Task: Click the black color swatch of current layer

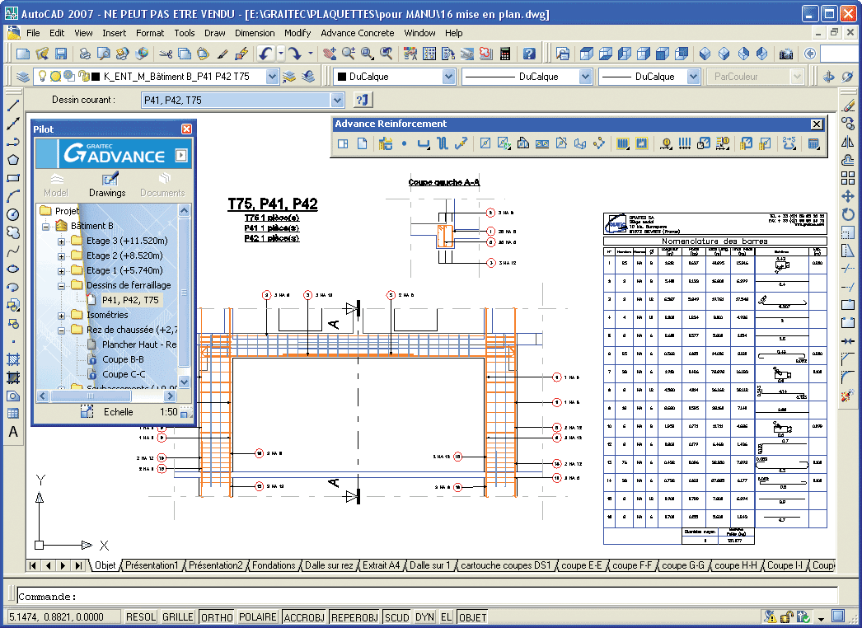Action: [96, 77]
